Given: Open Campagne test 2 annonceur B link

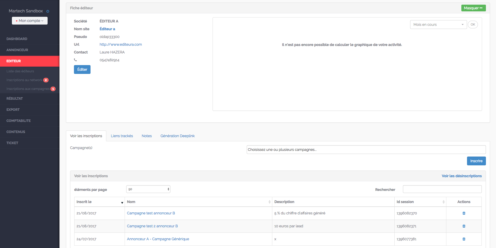Looking at the screenshot, I should [x=152, y=226].
